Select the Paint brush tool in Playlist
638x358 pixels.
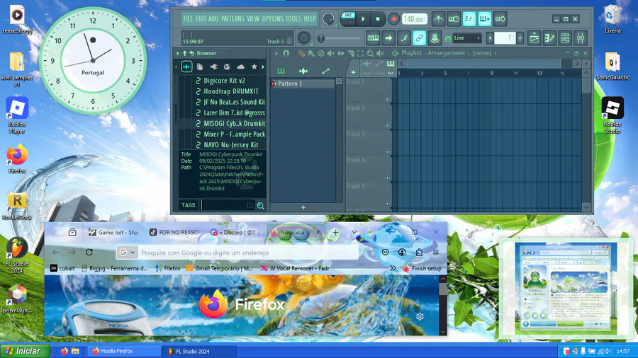point(311,53)
